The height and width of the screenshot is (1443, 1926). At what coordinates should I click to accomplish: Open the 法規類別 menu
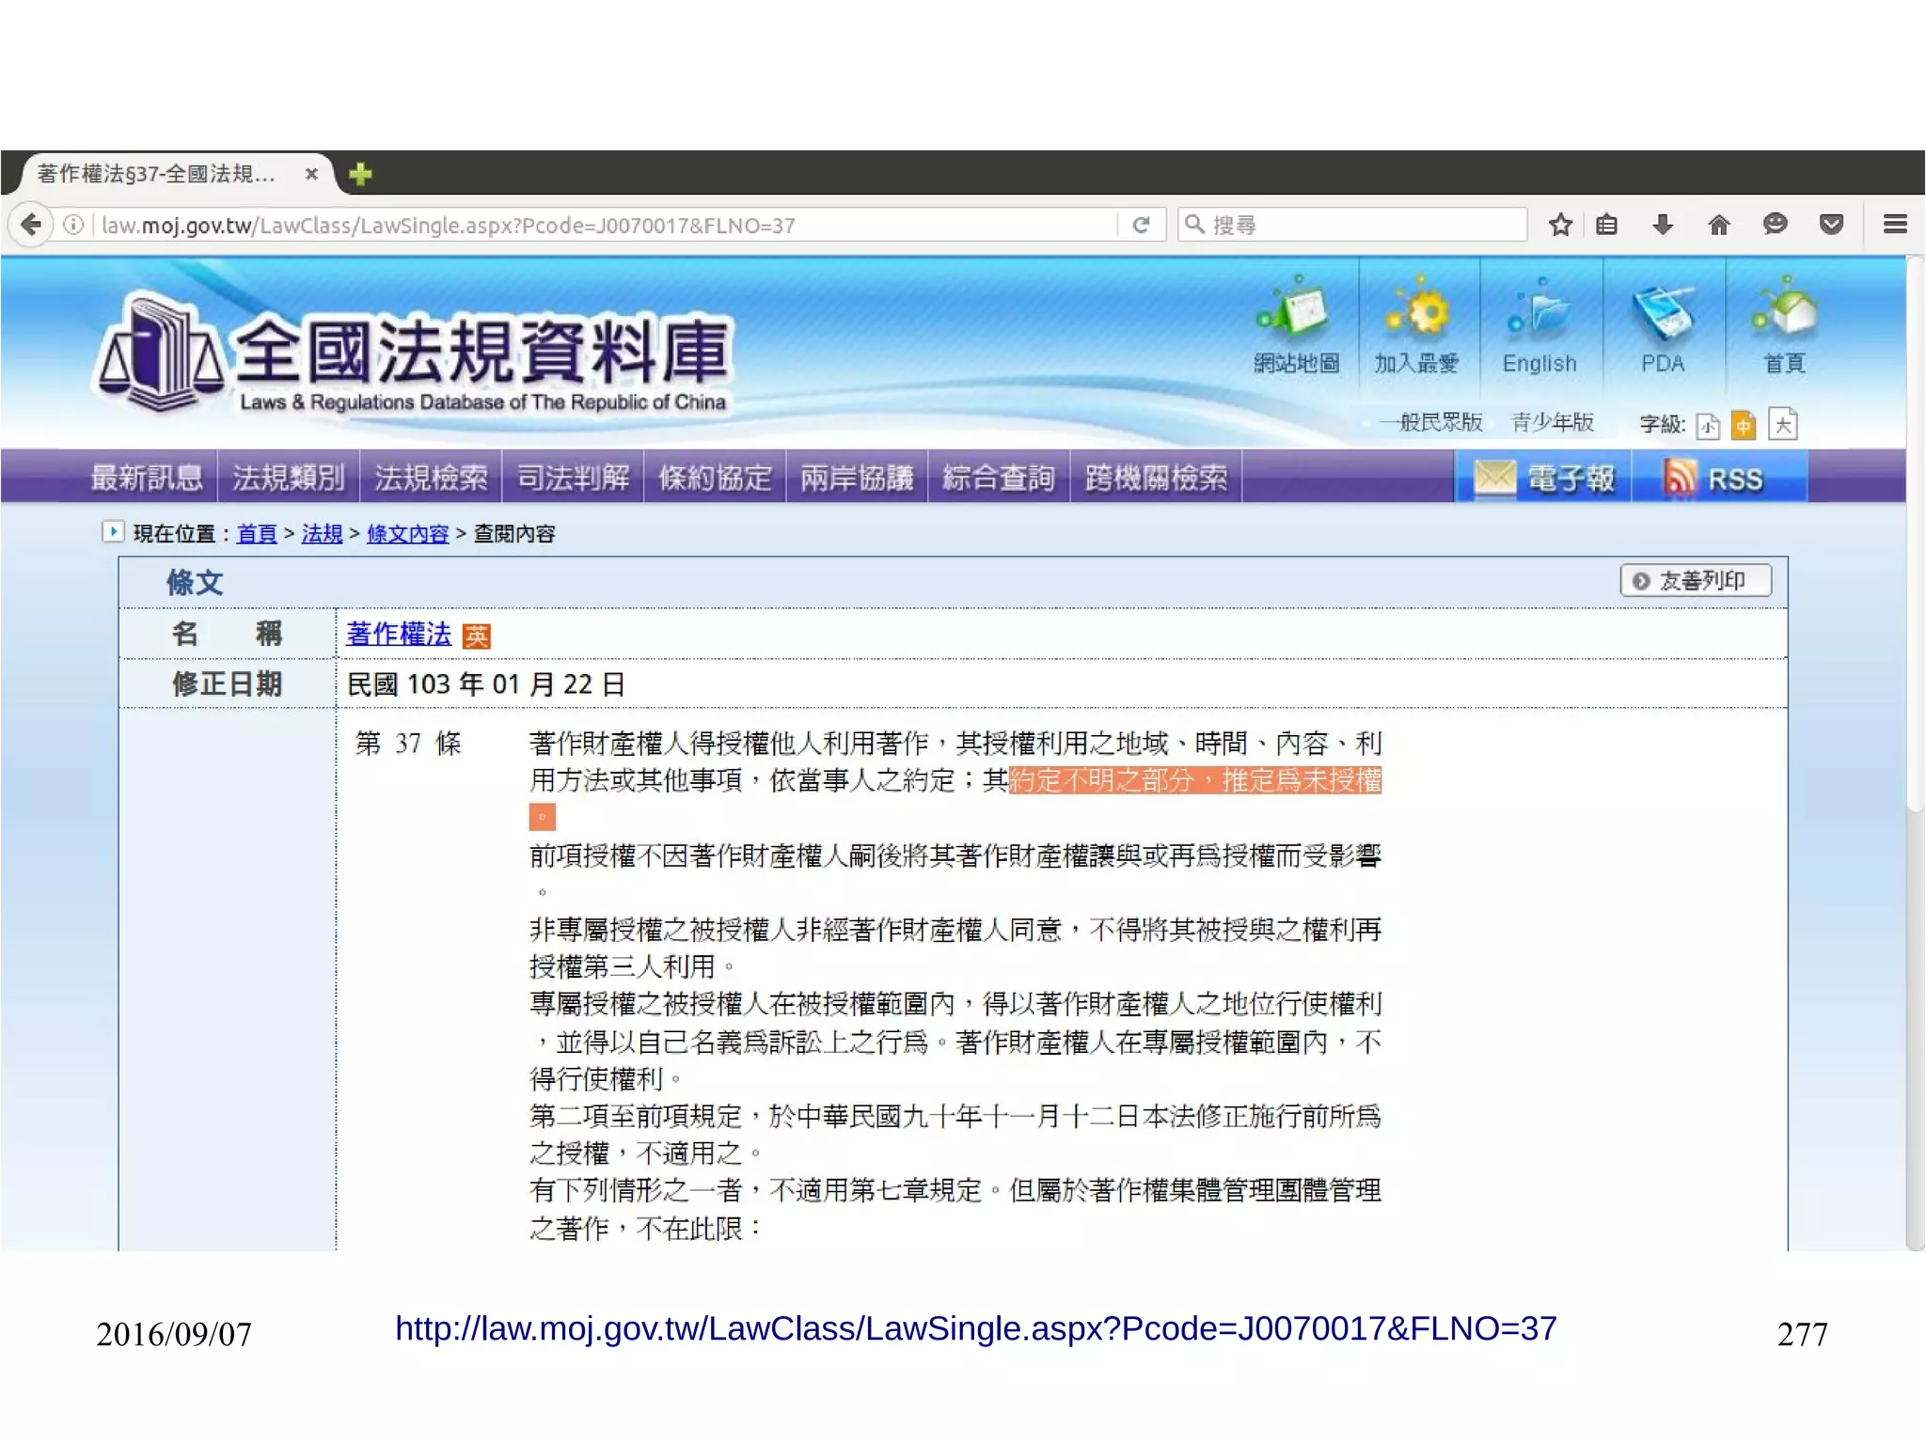[x=289, y=478]
